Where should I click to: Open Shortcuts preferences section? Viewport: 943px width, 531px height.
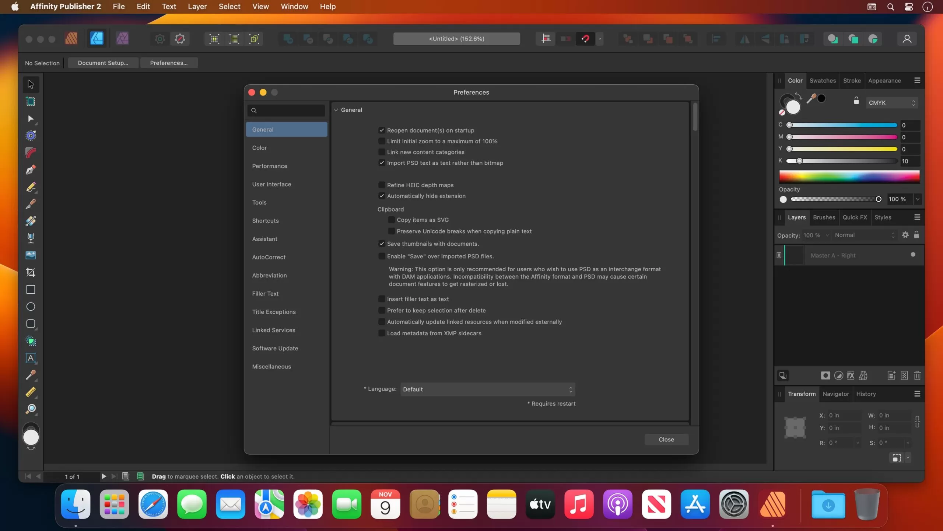[x=265, y=220]
